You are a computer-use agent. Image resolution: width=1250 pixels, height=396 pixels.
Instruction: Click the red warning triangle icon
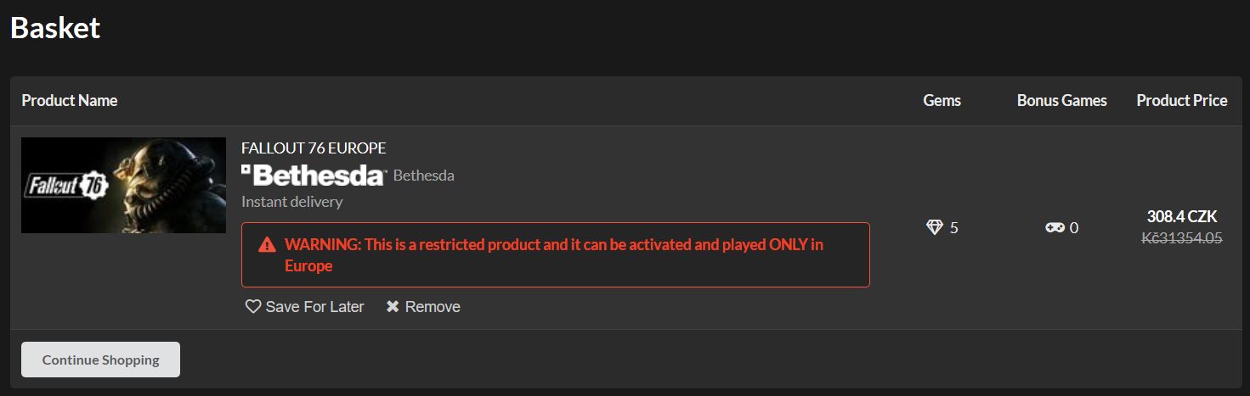[x=267, y=245]
